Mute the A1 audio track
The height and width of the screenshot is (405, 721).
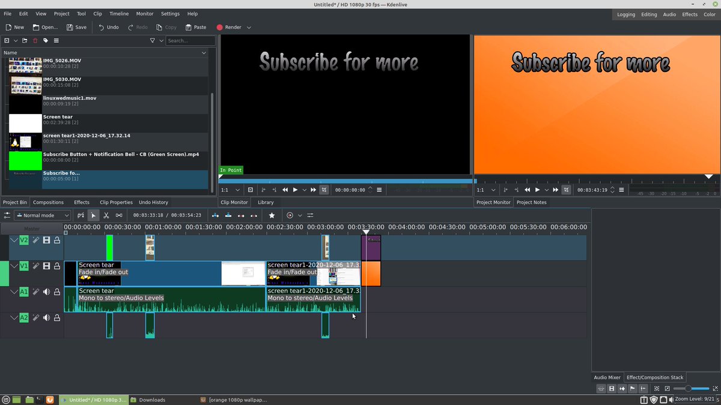tap(46, 292)
